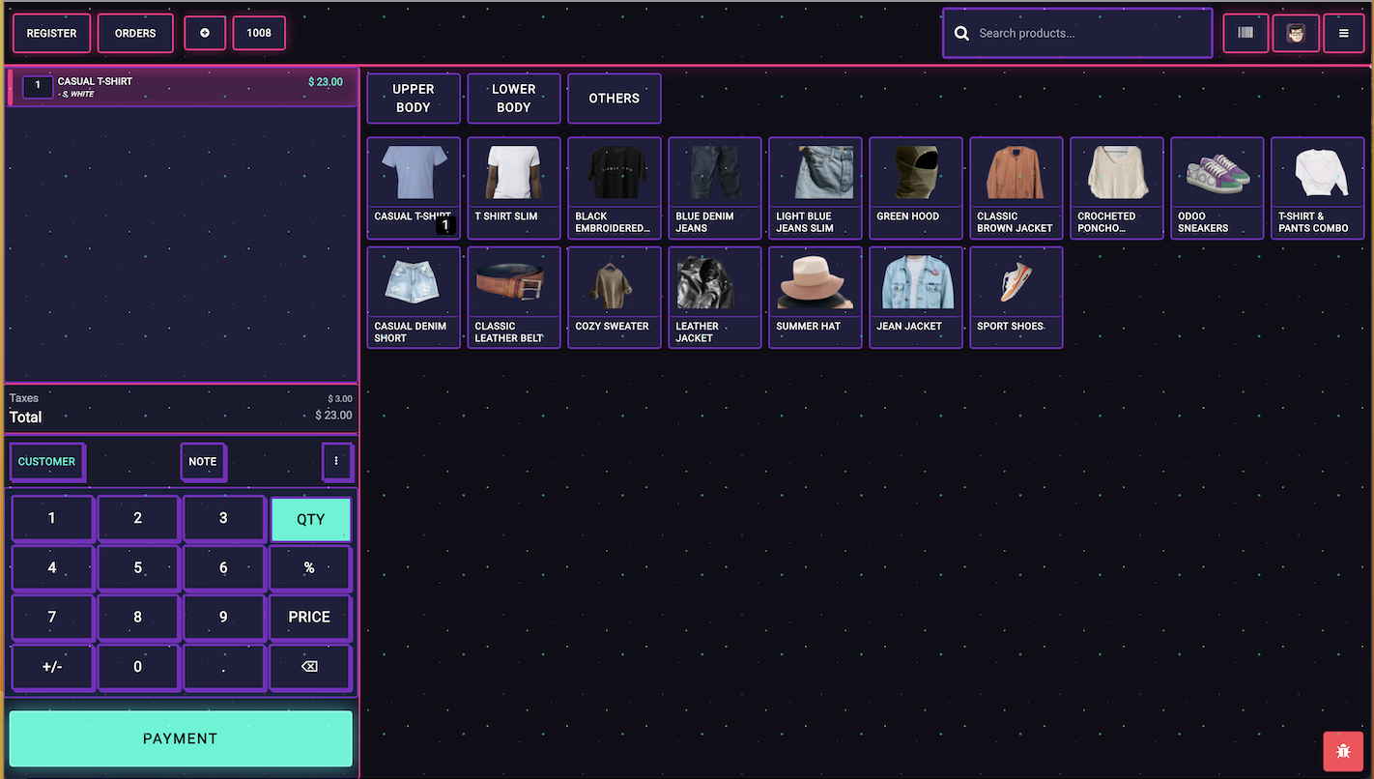Filter by Lower Body category

coord(513,99)
